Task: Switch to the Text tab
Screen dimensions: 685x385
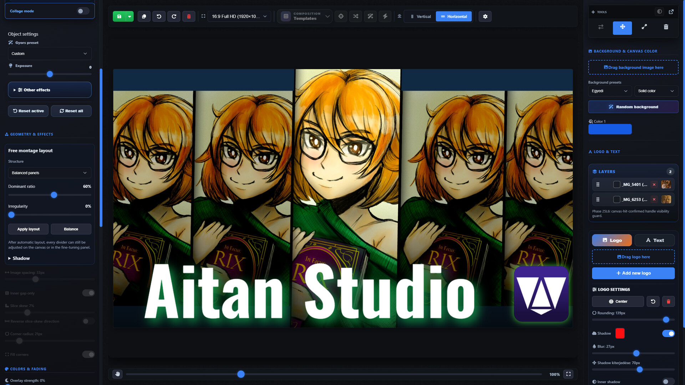Action: click(x=655, y=240)
